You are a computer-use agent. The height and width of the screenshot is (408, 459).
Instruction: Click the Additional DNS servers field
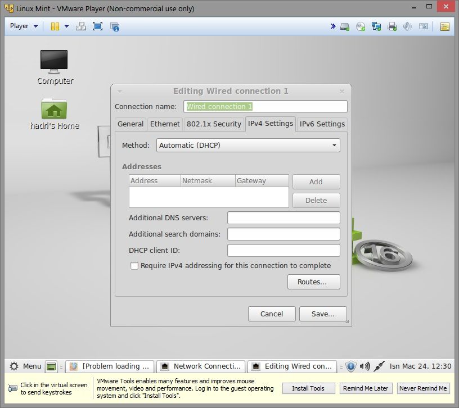[x=283, y=218]
